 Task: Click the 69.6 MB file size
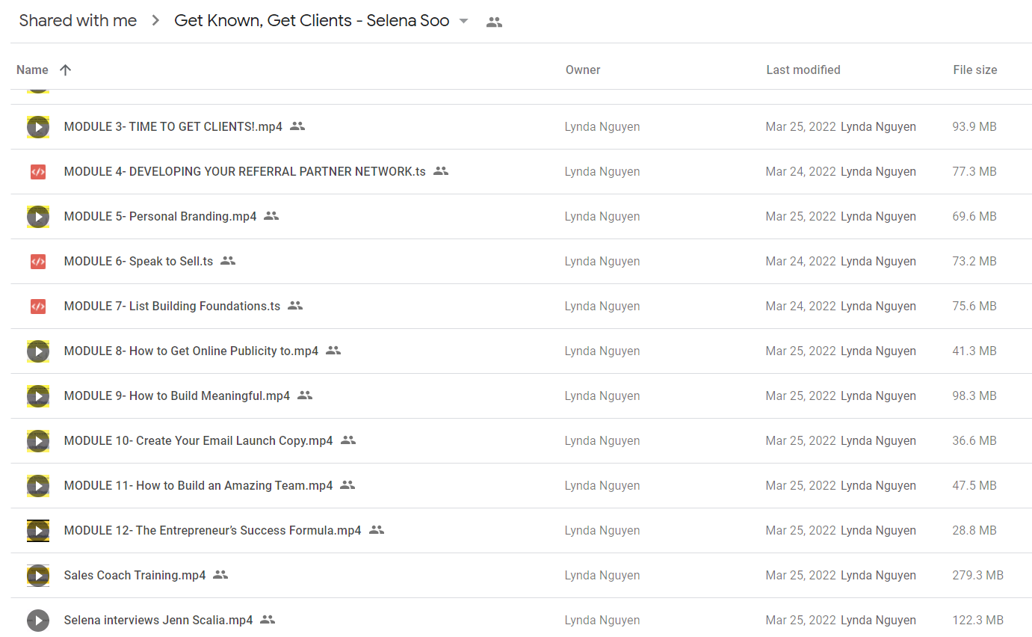tap(974, 217)
